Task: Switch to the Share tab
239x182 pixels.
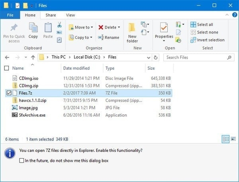Action: [51, 15]
